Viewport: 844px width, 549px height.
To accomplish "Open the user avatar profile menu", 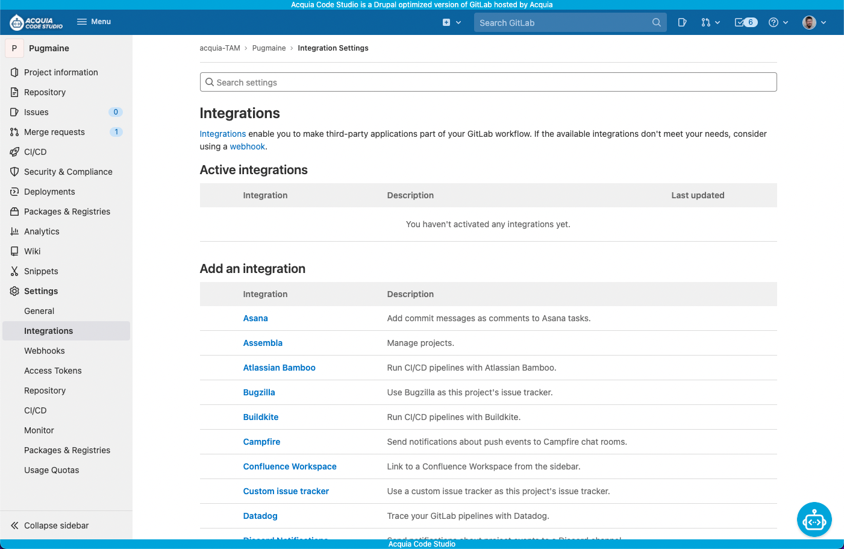I will point(814,22).
